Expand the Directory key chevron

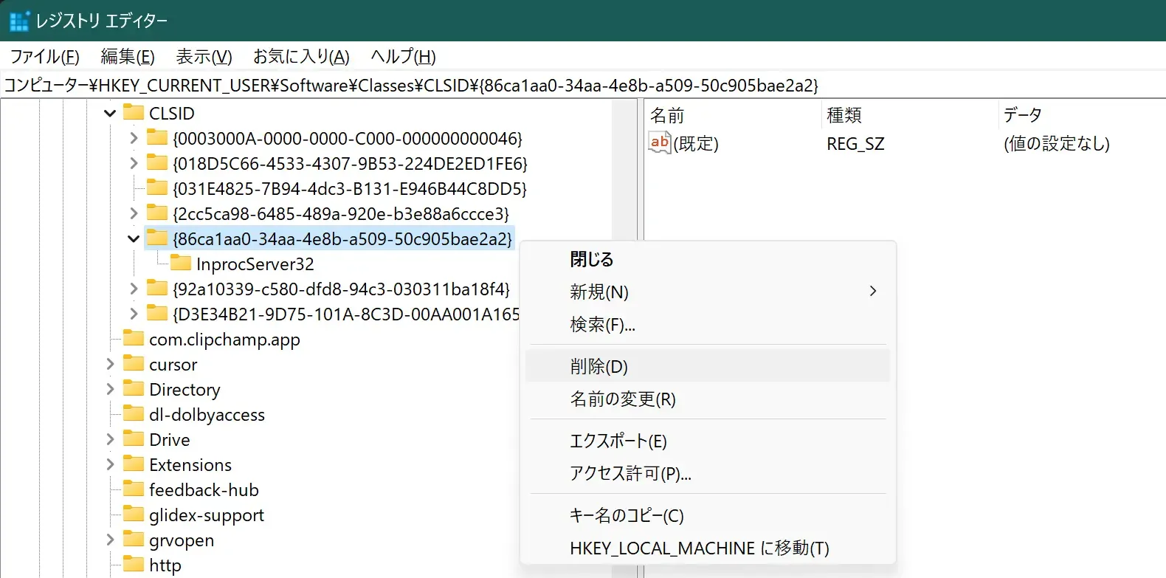coord(110,389)
